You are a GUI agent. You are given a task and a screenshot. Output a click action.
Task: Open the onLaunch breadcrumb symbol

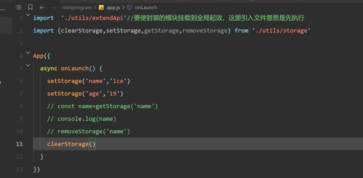point(146,8)
